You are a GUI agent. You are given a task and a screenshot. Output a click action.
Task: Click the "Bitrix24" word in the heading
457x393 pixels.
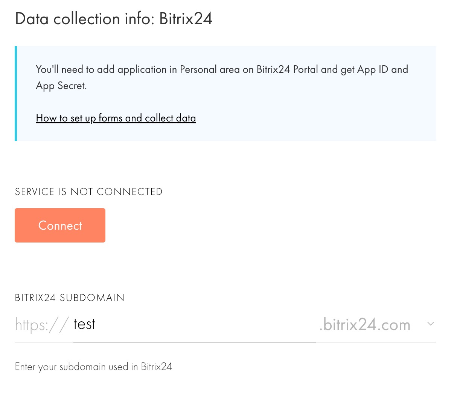tap(186, 19)
